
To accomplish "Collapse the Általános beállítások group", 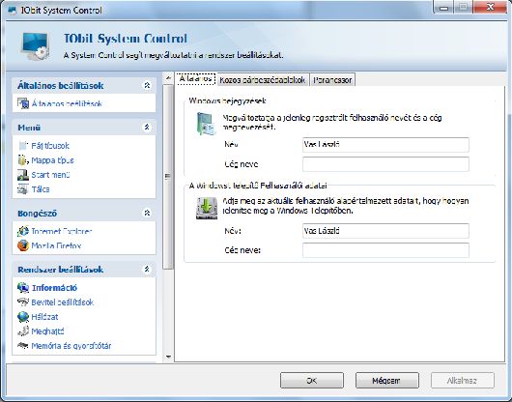I will point(147,85).
